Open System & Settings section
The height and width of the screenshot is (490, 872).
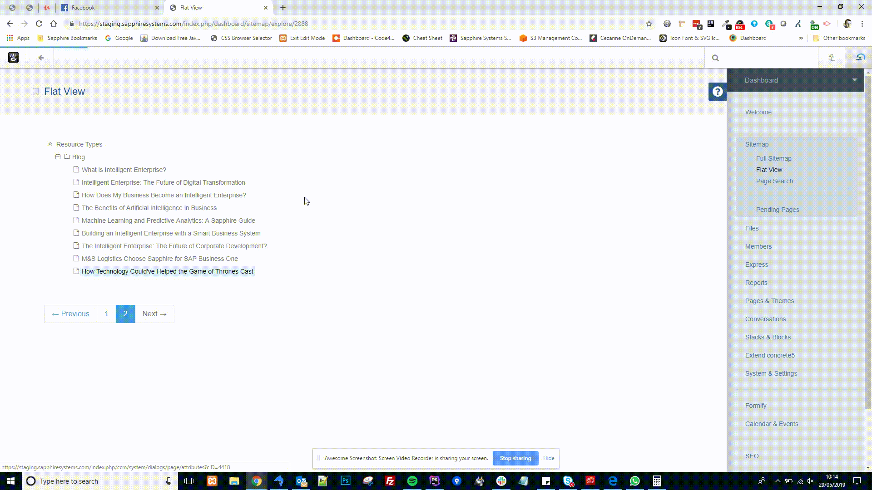click(x=771, y=373)
